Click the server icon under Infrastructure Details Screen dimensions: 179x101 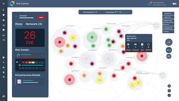19,81
